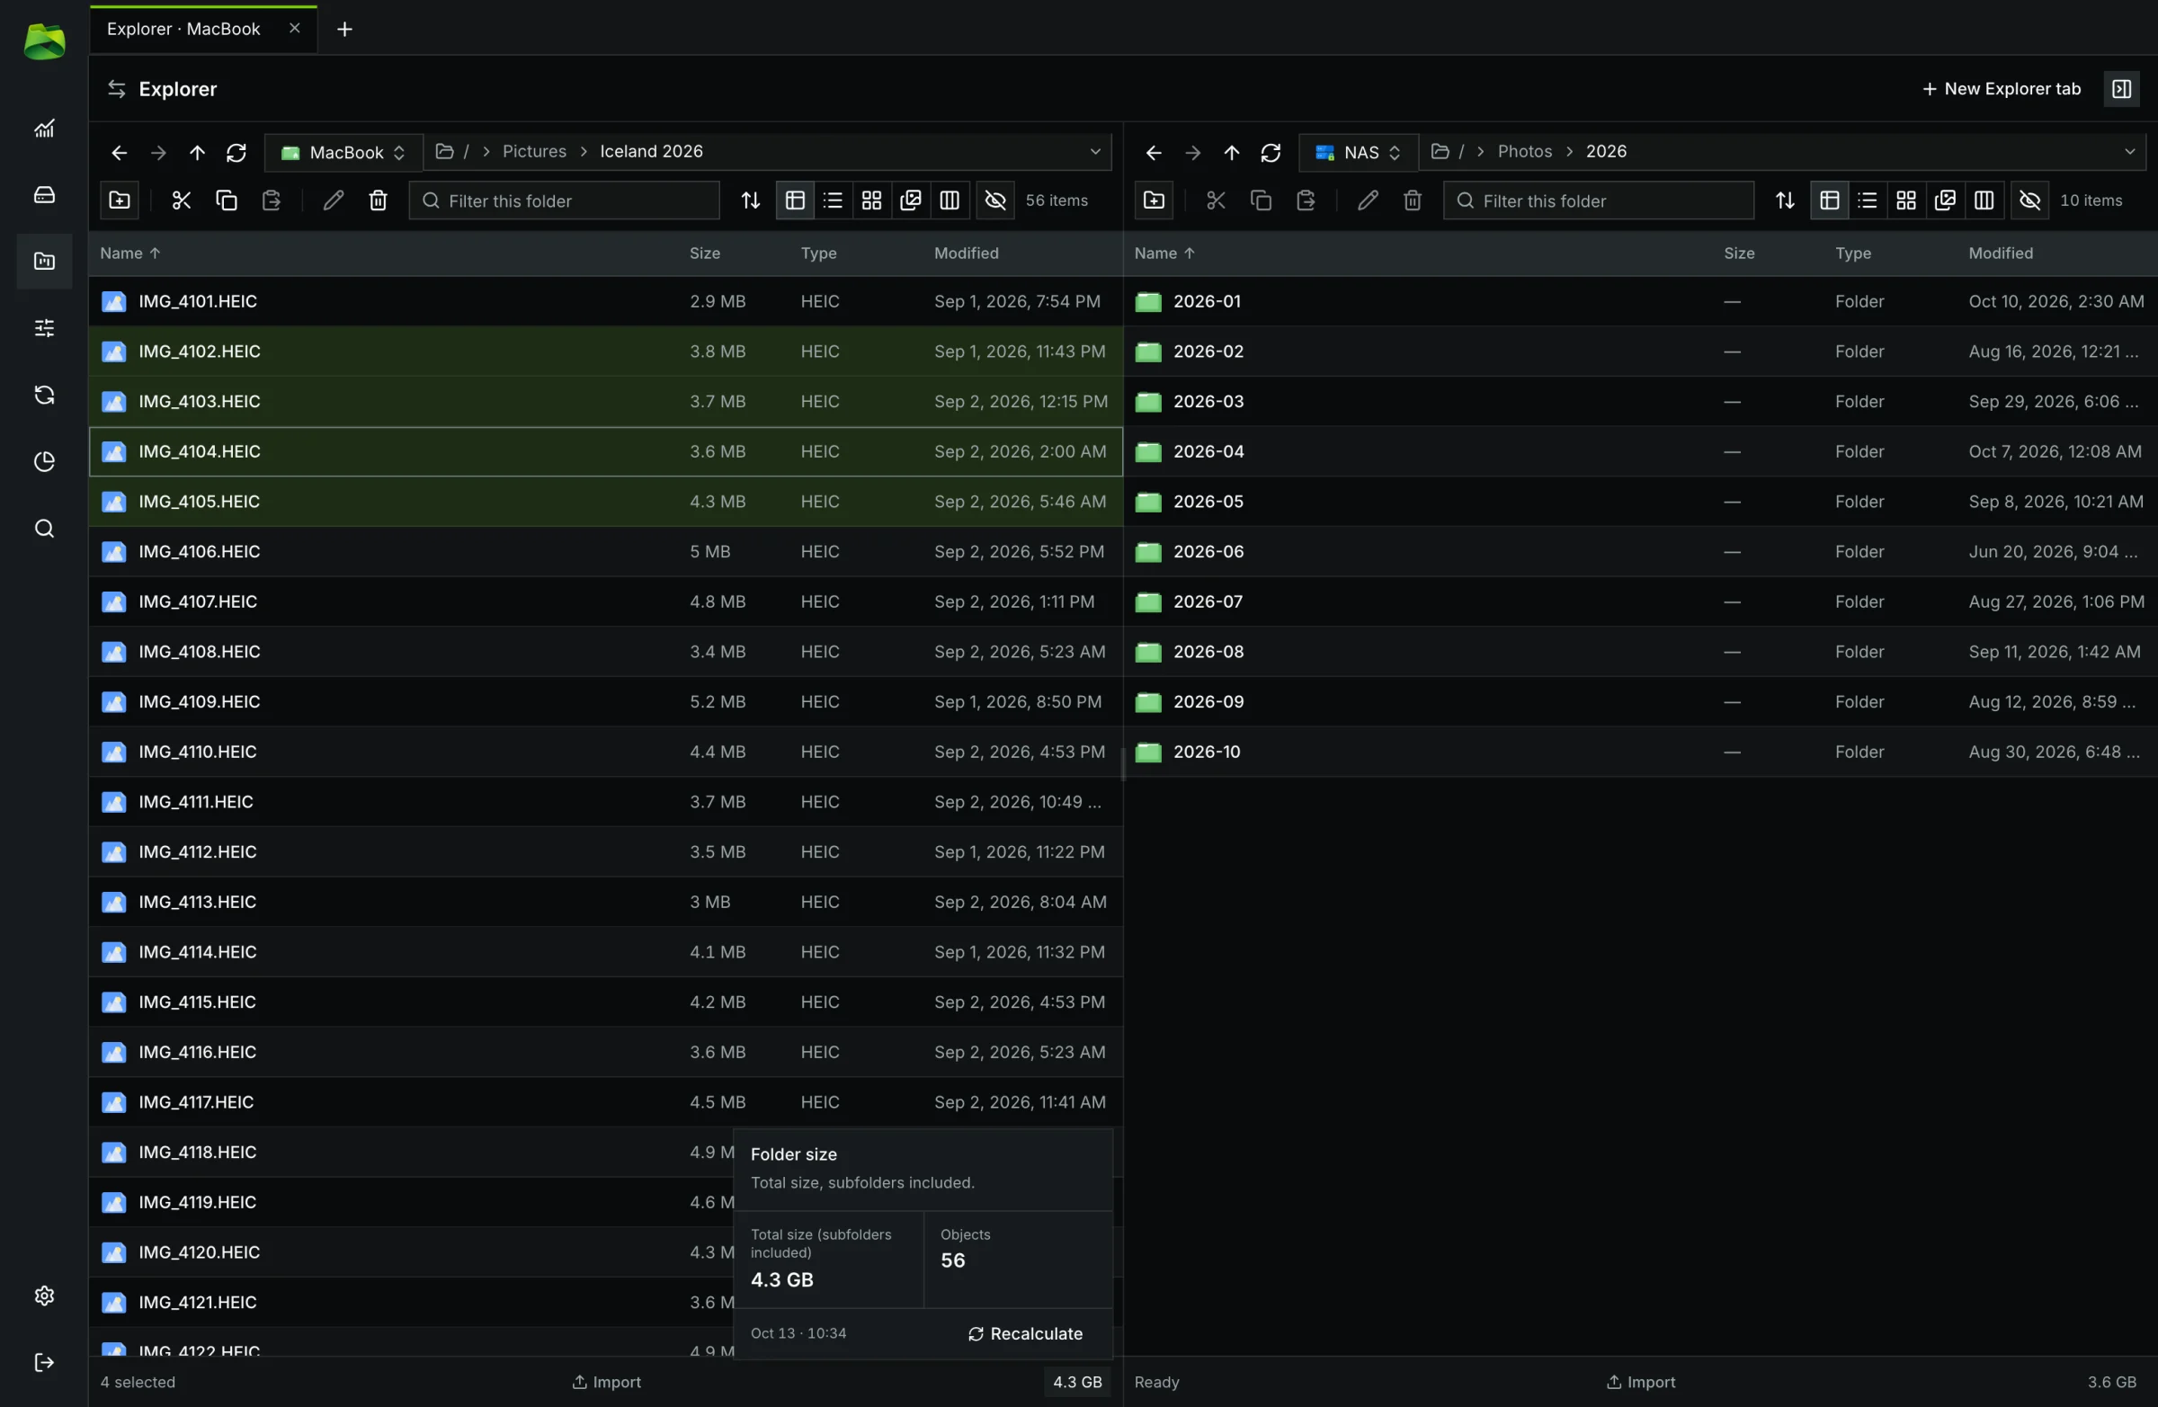Click the log out icon in sidebar

[43, 1363]
